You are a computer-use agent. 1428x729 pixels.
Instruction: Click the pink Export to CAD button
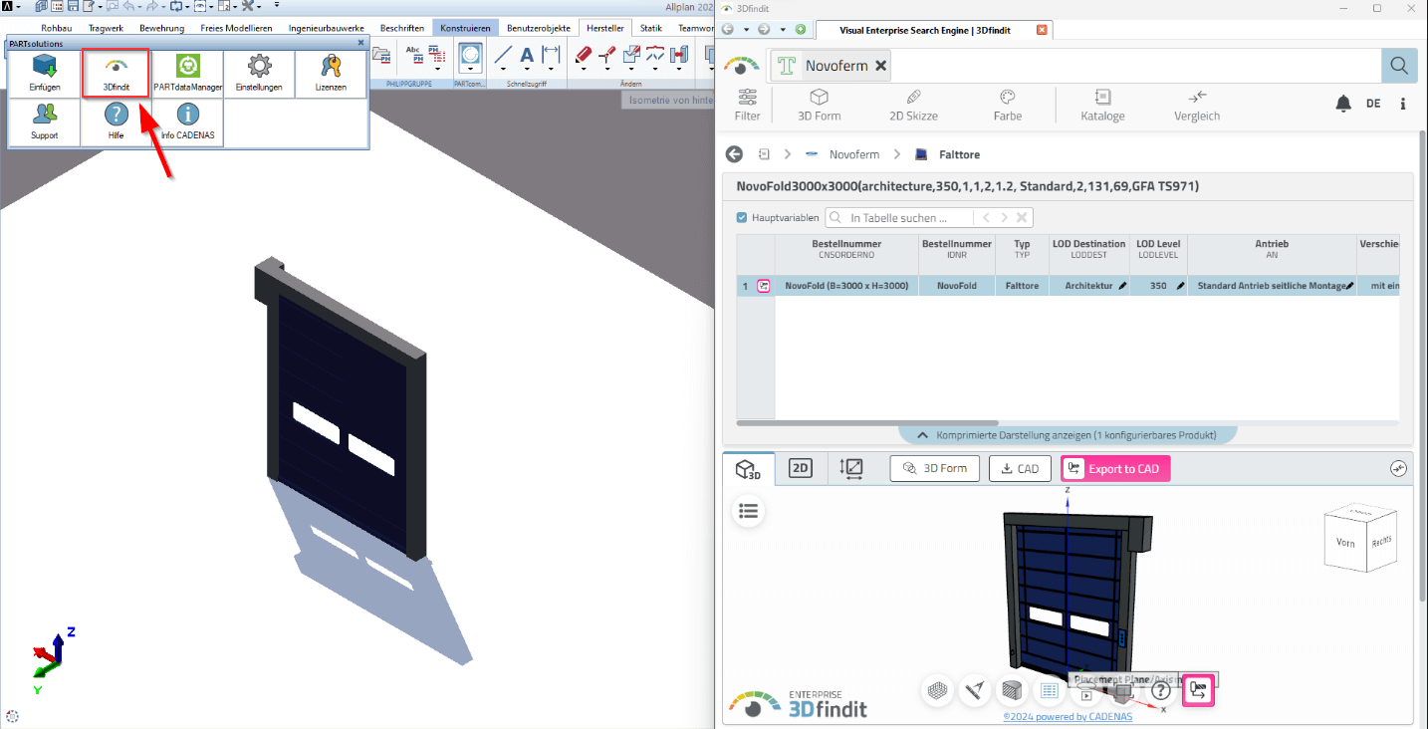[x=1115, y=468]
